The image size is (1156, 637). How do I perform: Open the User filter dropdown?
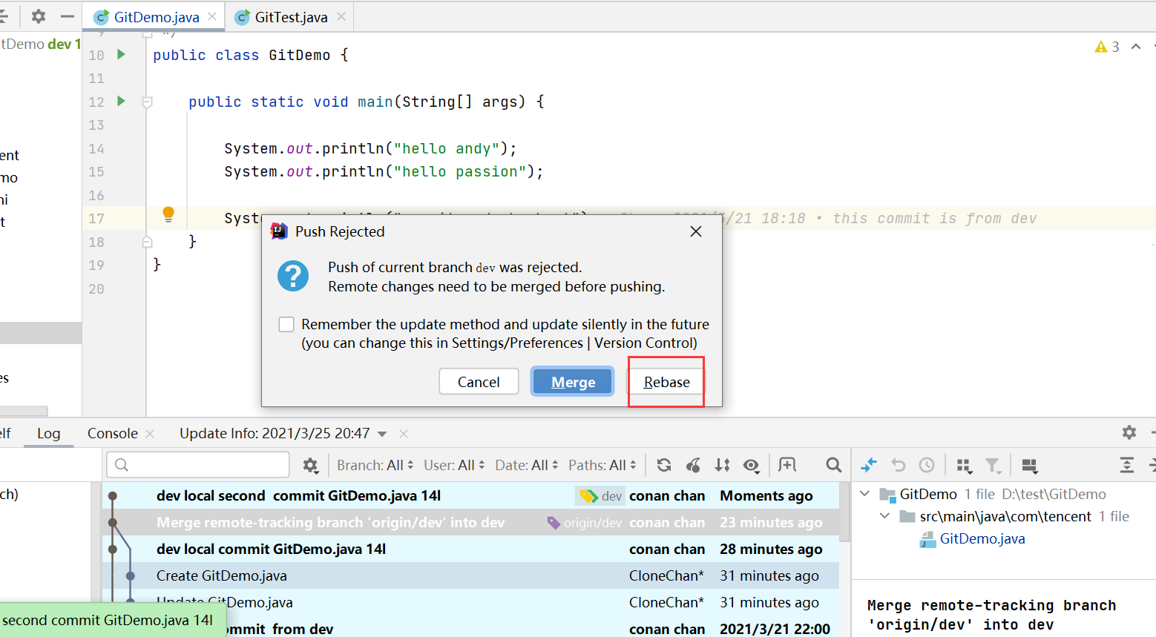454,465
